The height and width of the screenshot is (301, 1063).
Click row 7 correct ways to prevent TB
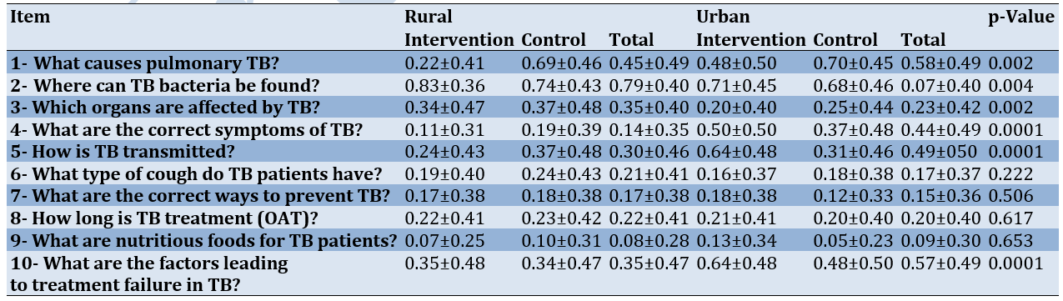pyautogui.click(x=534, y=196)
